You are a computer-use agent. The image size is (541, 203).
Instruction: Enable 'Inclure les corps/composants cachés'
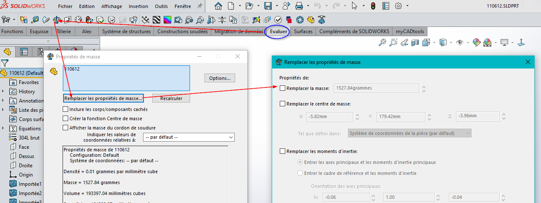click(x=65, y=109)
